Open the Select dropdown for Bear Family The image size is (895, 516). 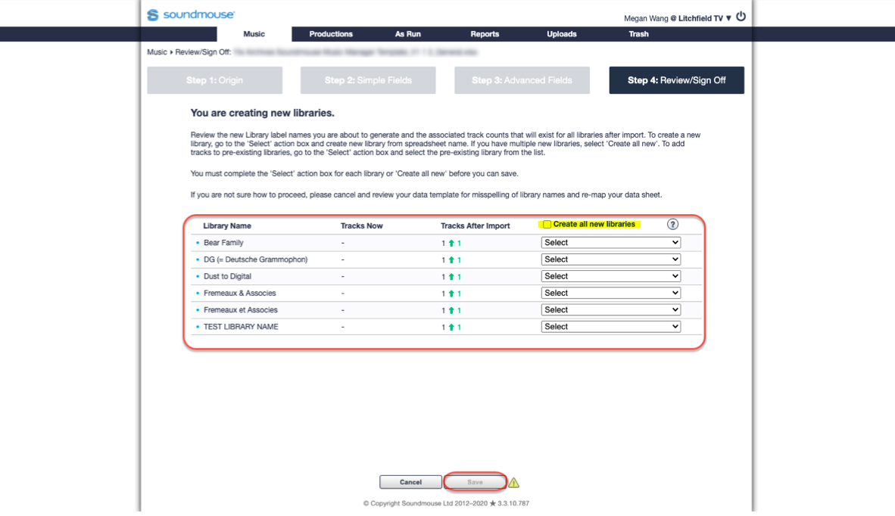(611, 243)
